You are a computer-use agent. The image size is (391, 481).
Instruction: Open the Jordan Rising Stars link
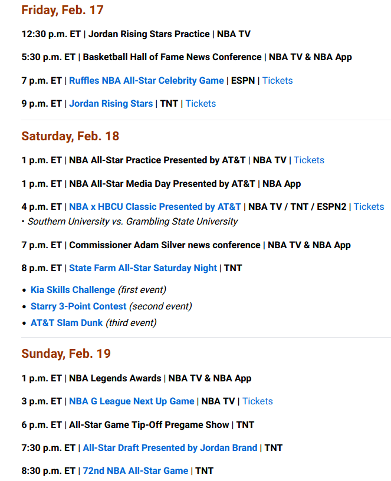[x=111, y=104]
